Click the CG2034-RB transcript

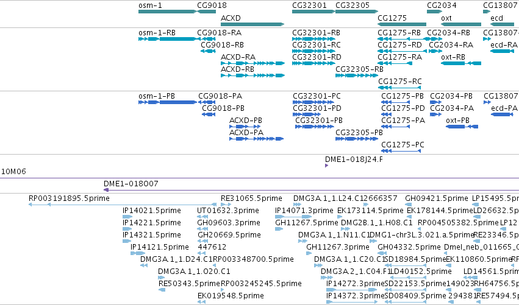pyautogui.click(x=435, y=39)
